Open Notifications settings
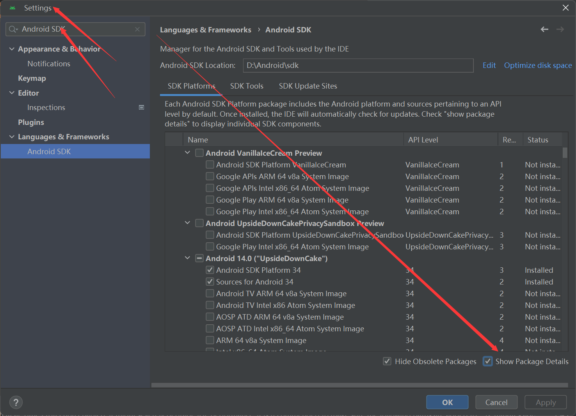 coord(49,64)
